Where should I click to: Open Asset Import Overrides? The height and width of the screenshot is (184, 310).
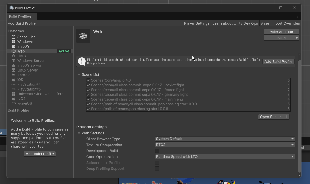click(x=280, y=23)
